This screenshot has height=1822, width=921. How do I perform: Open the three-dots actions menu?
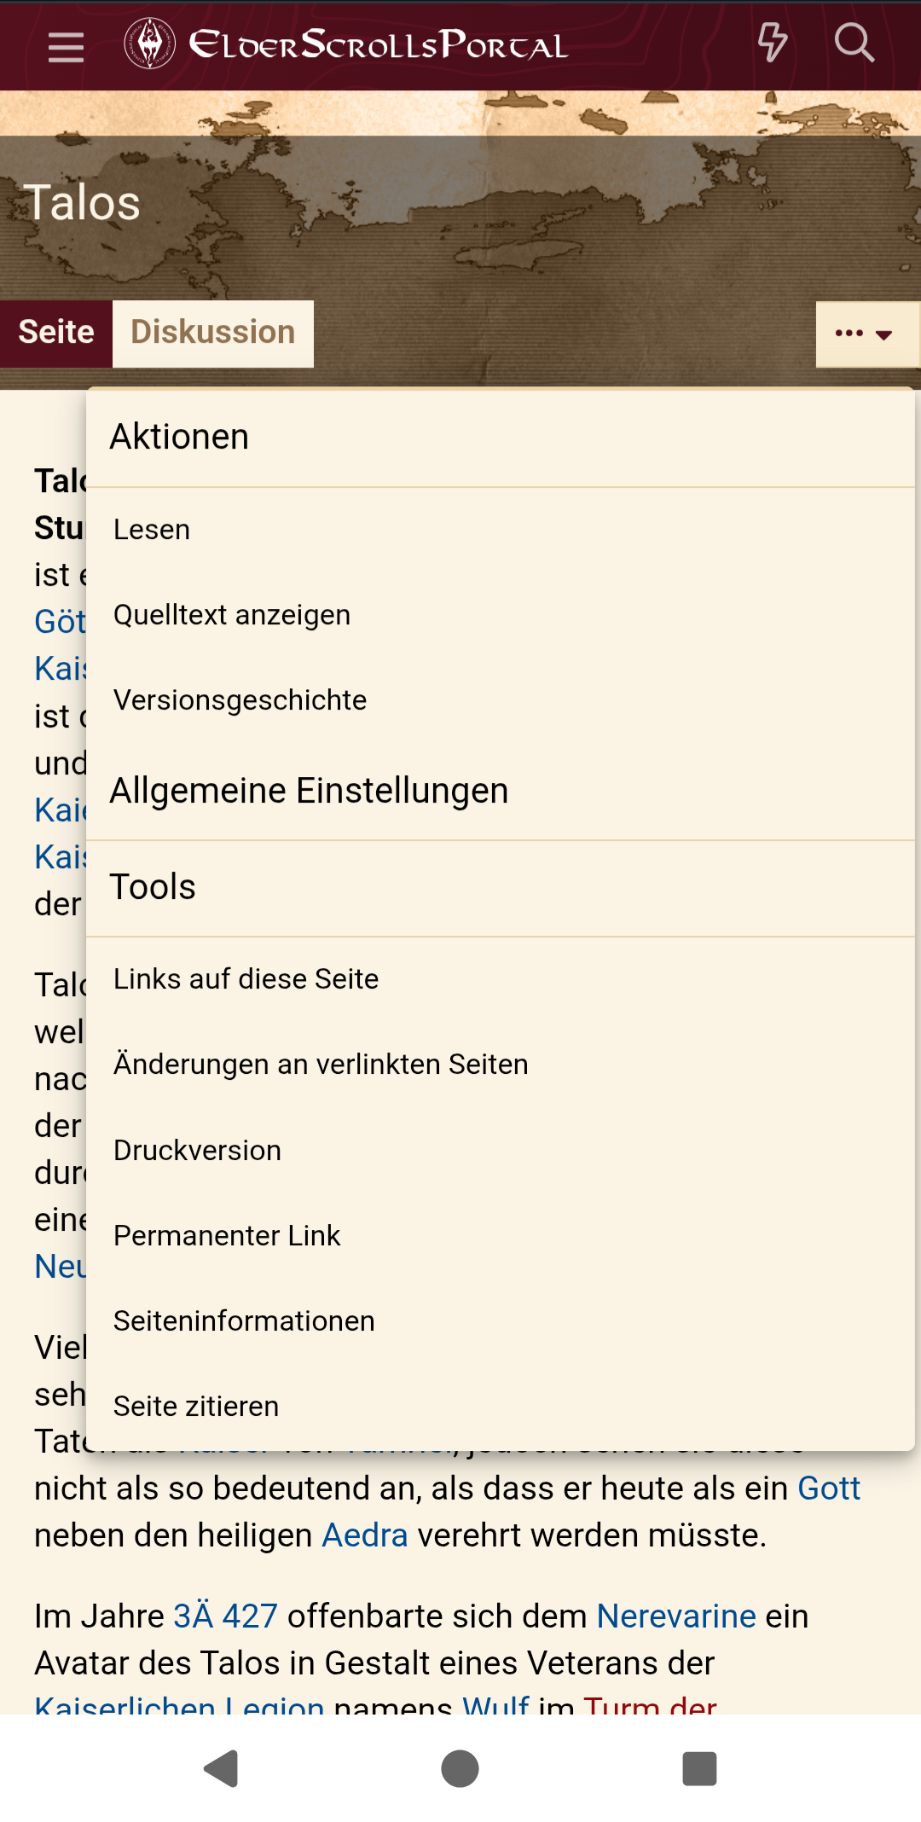click(x=851, y=333)
